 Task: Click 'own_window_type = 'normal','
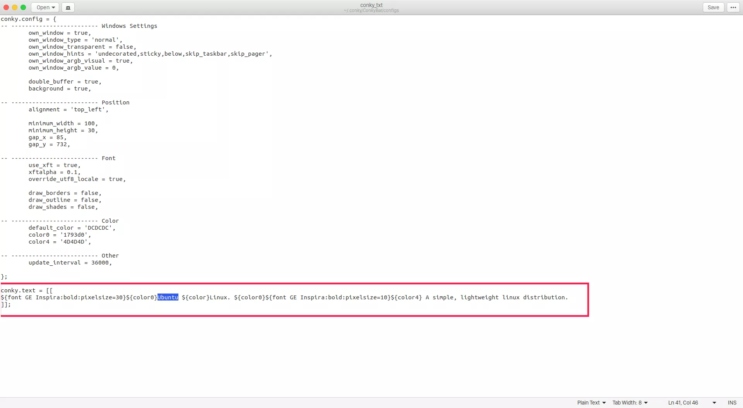pyautogui.click(x=75, y=40)
